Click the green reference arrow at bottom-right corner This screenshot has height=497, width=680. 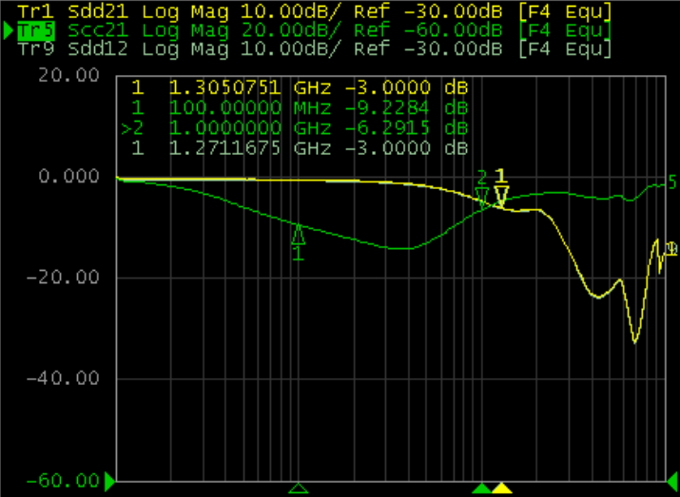670,482
